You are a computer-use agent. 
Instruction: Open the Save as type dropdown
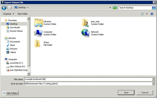(153, 84)
